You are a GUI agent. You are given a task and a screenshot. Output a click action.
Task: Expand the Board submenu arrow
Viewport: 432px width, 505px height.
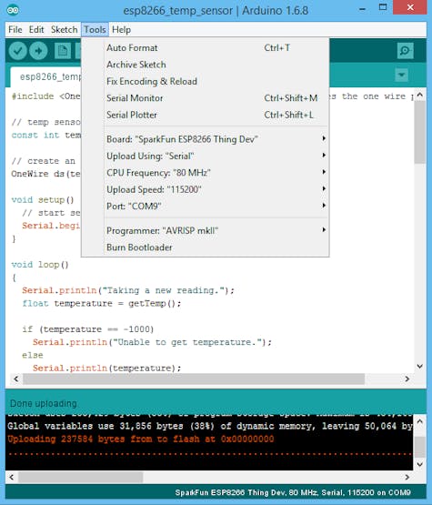tap(324, 138)
